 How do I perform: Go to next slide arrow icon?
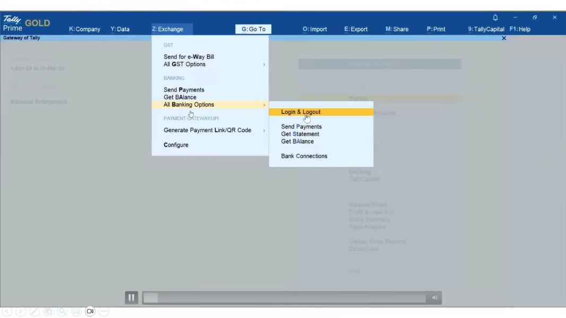(x=21, y=311)
